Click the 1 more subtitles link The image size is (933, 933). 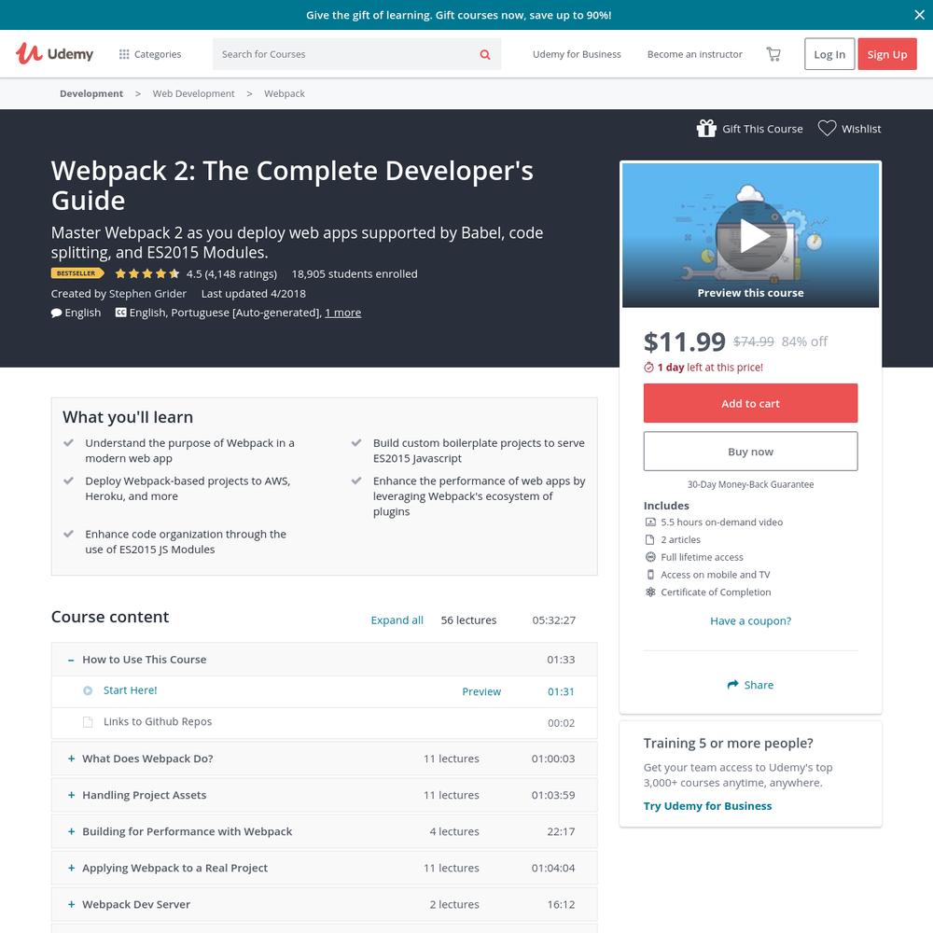(x=342, y=313)
